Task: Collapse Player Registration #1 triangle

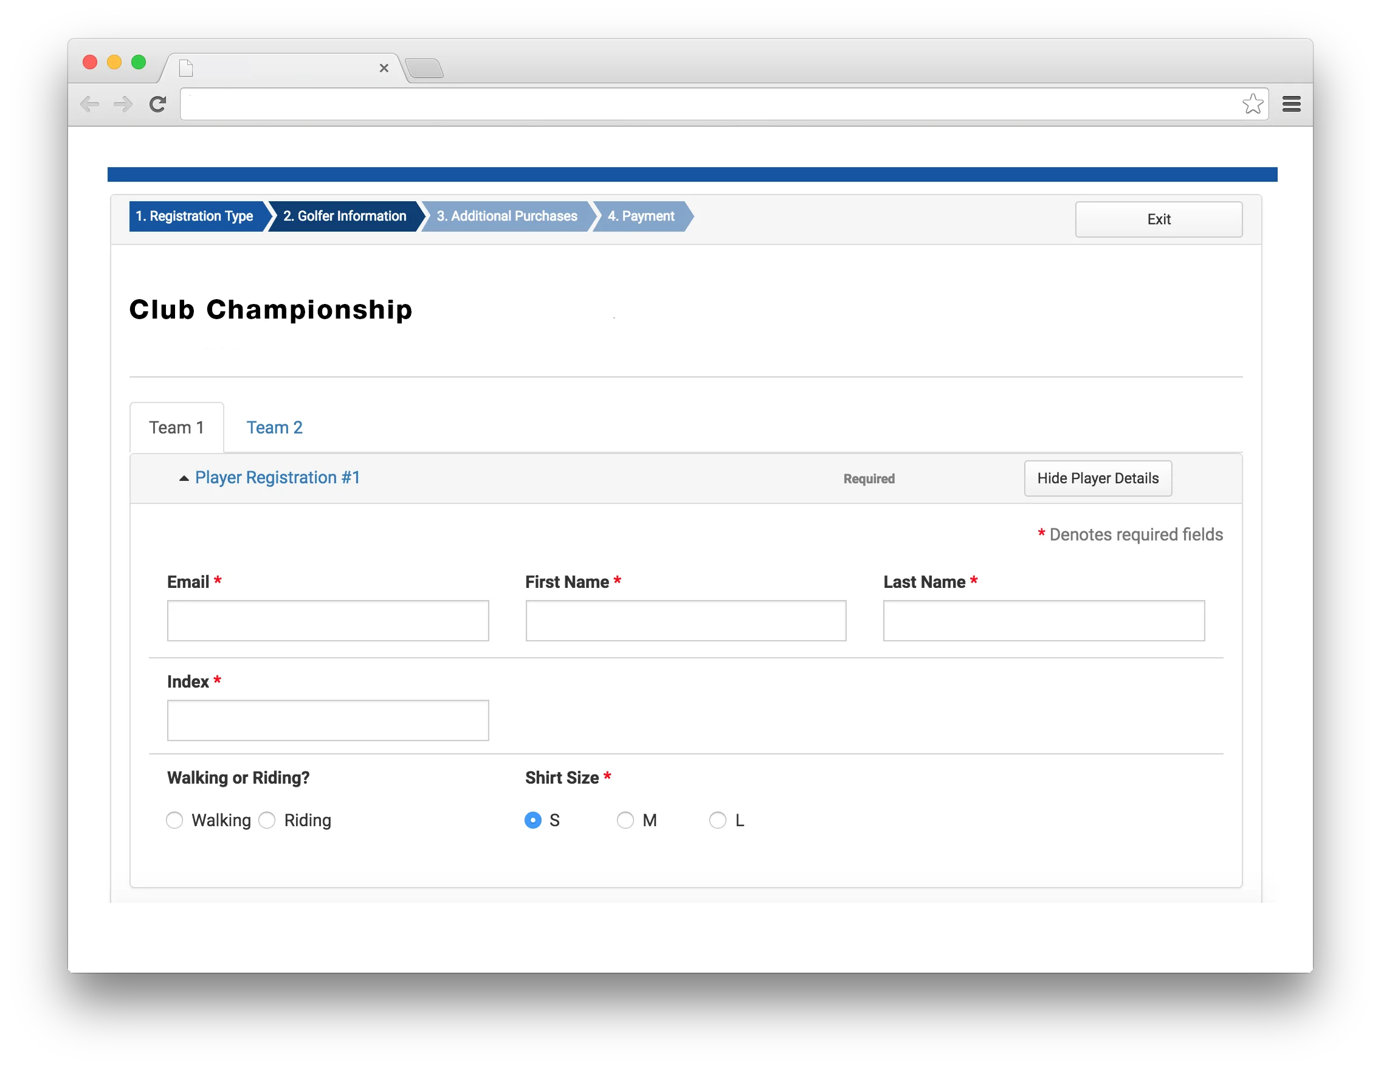Action: pyautogui.click(x=184, y=478)
